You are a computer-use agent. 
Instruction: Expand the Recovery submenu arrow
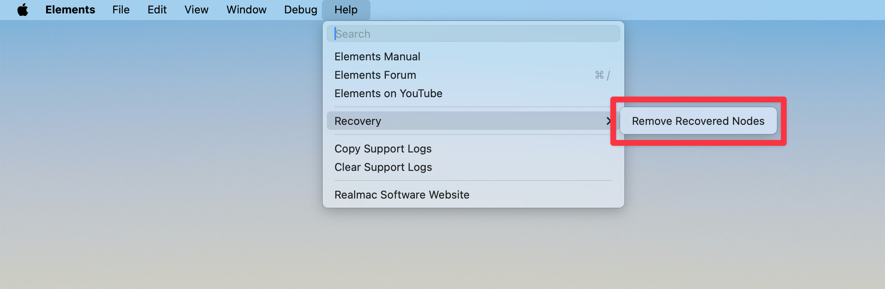608,121
